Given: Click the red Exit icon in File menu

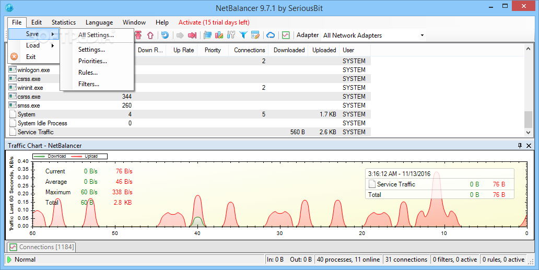Looking at the screenshot, I should point(14,57).
